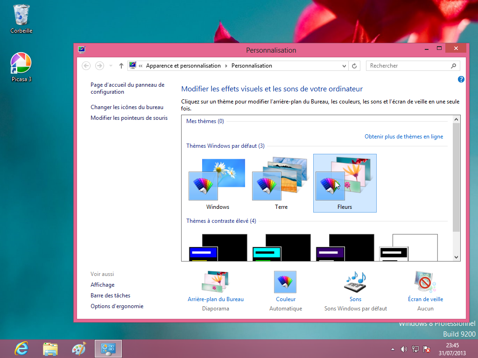Image resolution: width=478 pixels, height=358 pixels.
Task: Click the Sons link
Action: (x=355, y=299)
